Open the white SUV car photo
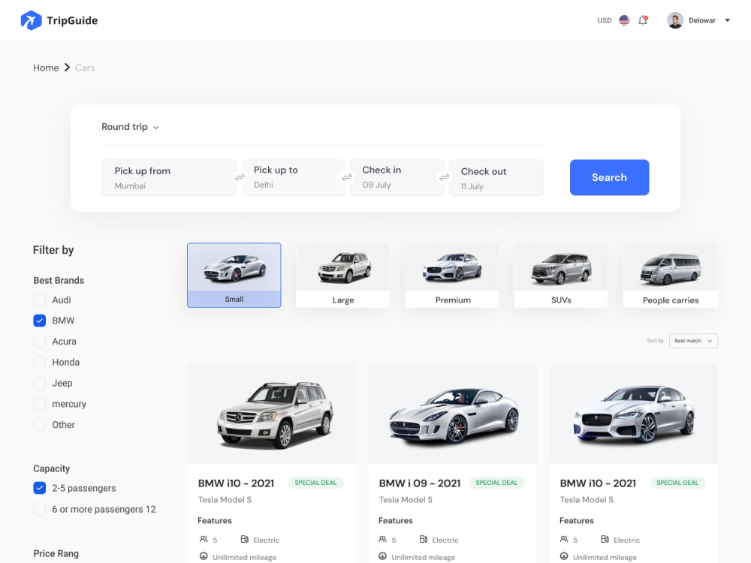This screenshot has width=751, height=563. pyautogui.click(x=272, y=414)
